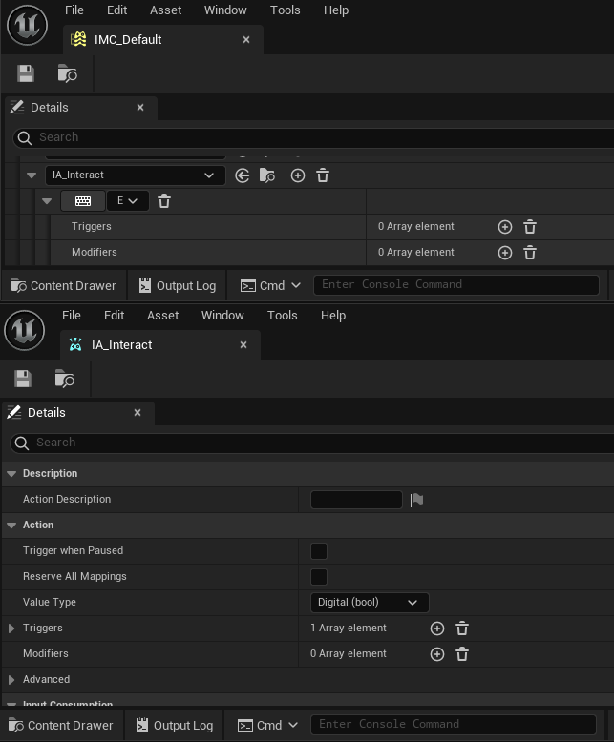Add Triggers element in IMC_Default mapping
The height and width of the screenshot is (742, 614).
click(505, 227)
